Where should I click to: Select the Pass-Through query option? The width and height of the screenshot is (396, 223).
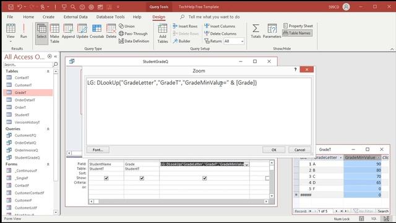coord(133,33)
